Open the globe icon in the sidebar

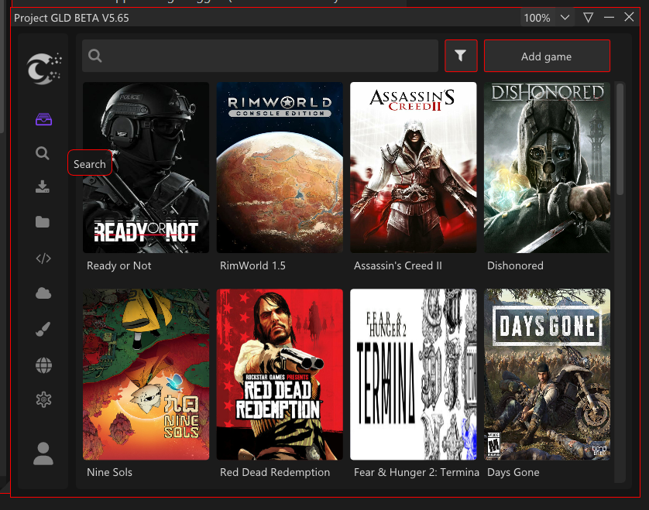pyautogui.click(x=43, y=365)
